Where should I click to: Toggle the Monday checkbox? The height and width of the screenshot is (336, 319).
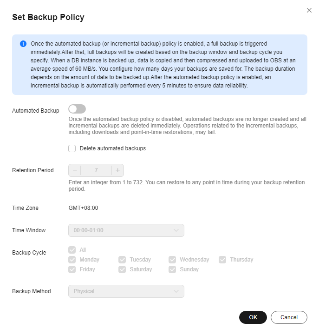click(72, 260)
